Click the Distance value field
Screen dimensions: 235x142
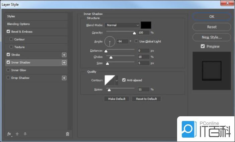coord(143,51)
